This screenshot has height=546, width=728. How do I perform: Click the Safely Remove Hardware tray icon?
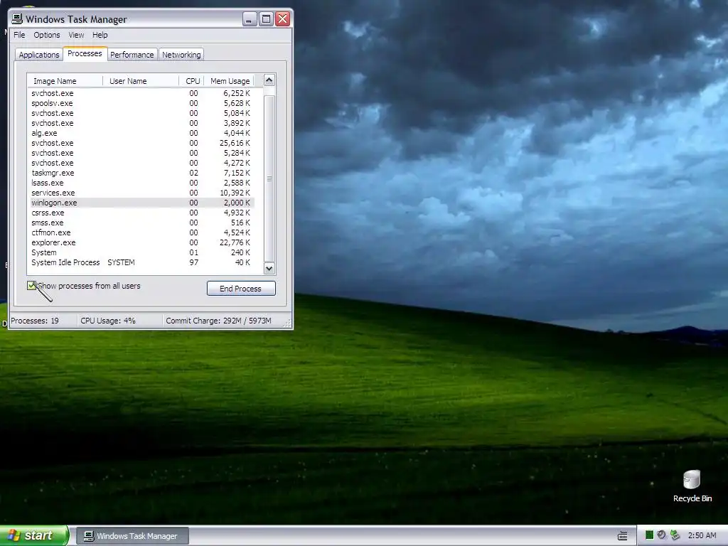pos(675,535)
